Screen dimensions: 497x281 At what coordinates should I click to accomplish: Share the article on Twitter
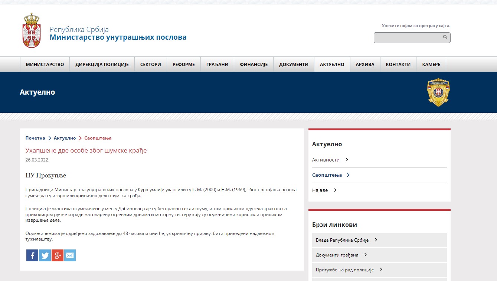pyautogui.click(x=45, y=255)
